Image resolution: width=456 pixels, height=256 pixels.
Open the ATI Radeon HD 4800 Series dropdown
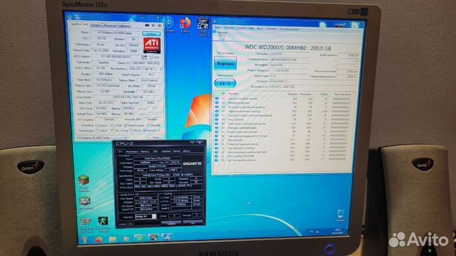click(101, 138)
